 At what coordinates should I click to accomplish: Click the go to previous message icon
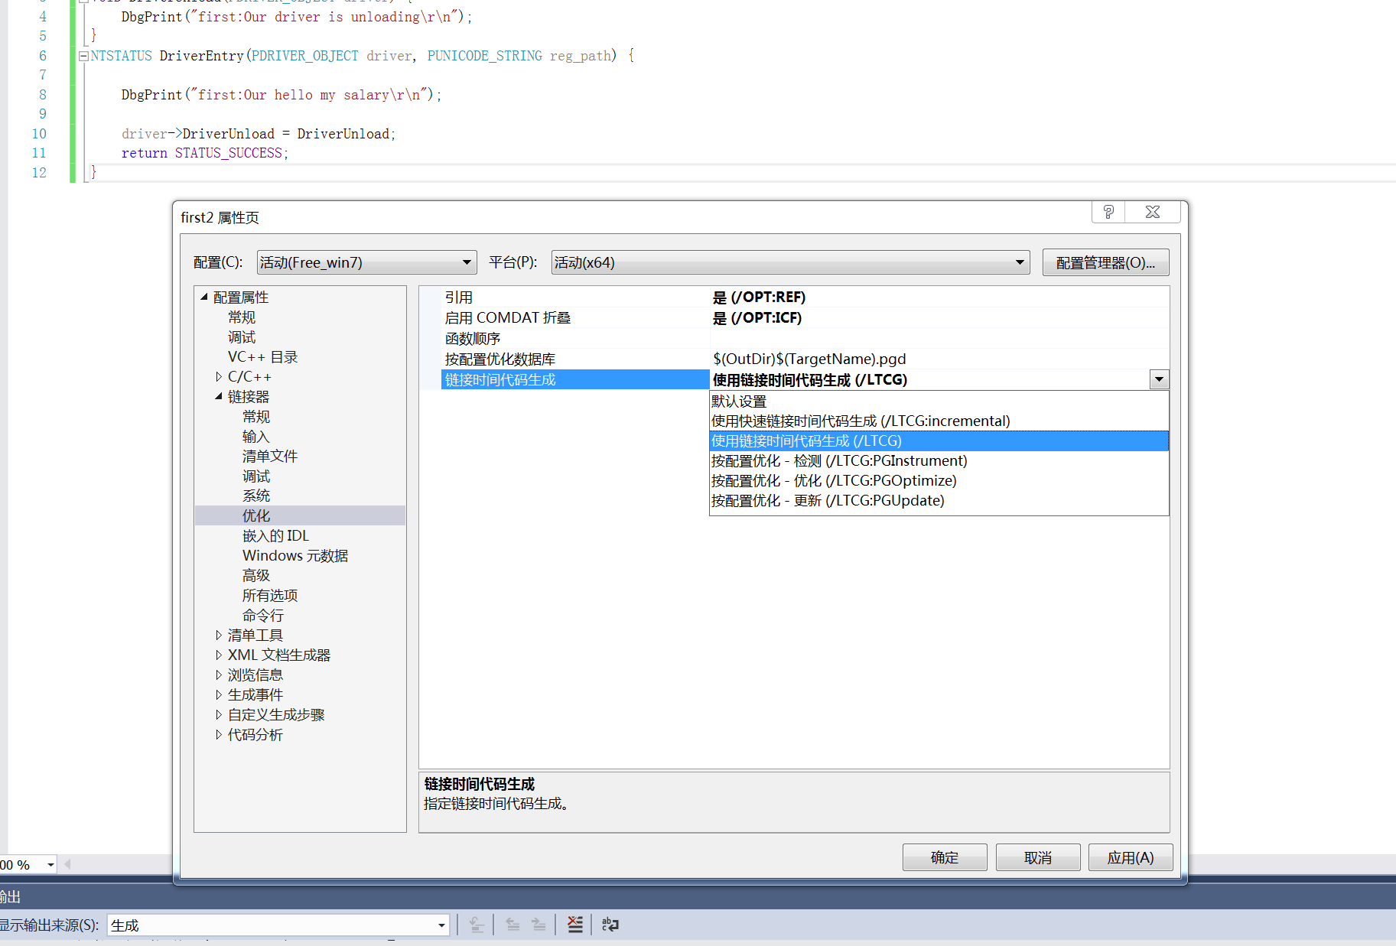(513, 924)
